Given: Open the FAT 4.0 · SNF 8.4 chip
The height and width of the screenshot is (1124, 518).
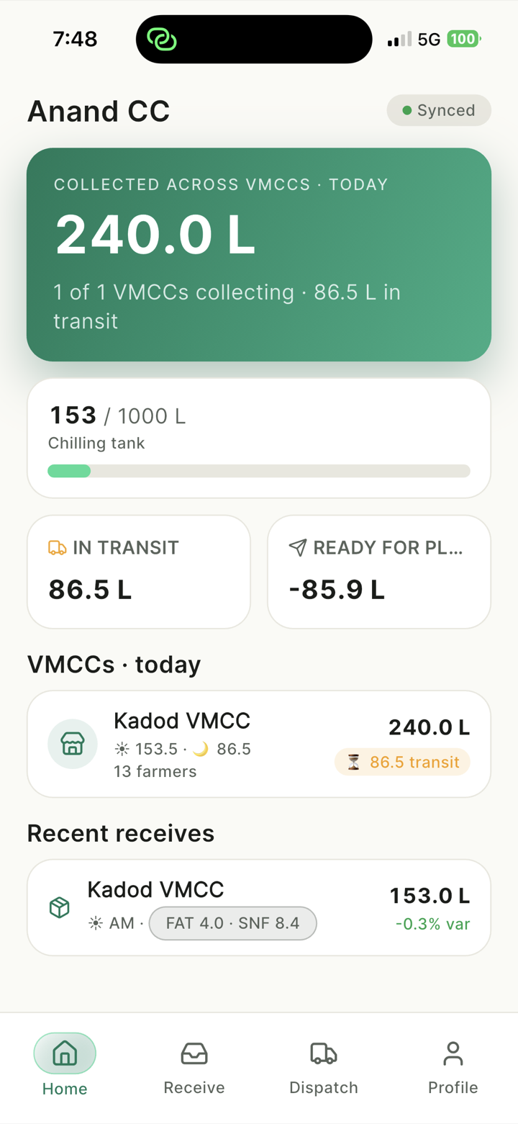Looking at the screenshot, I should [232, 923].
